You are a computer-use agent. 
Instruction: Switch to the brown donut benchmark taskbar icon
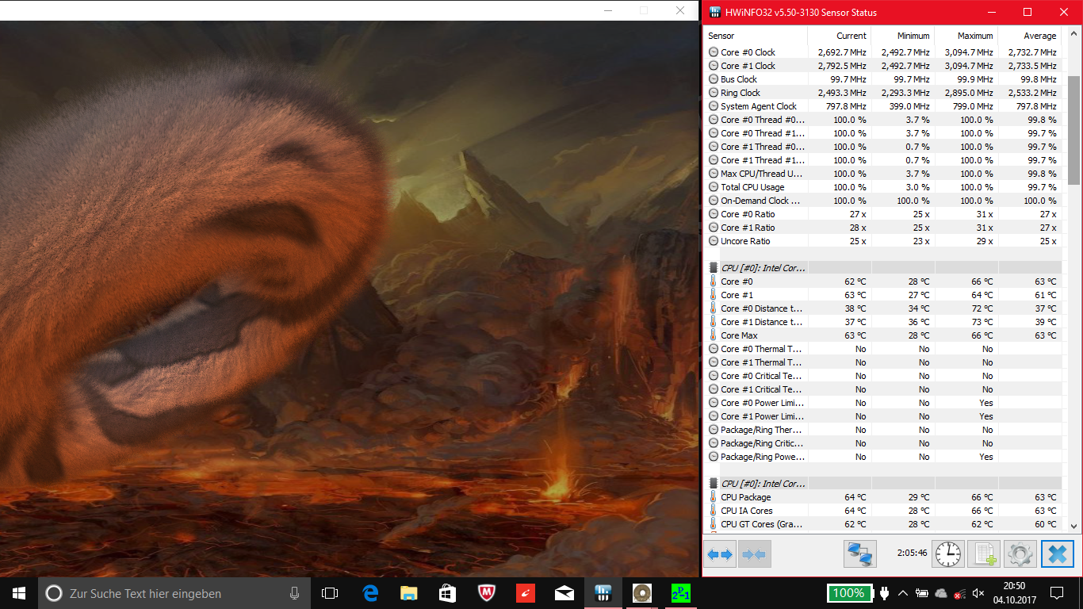[x=641, y=593]
